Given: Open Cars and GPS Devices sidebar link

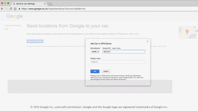Looking at the screenshot, I should pos(13,26).
